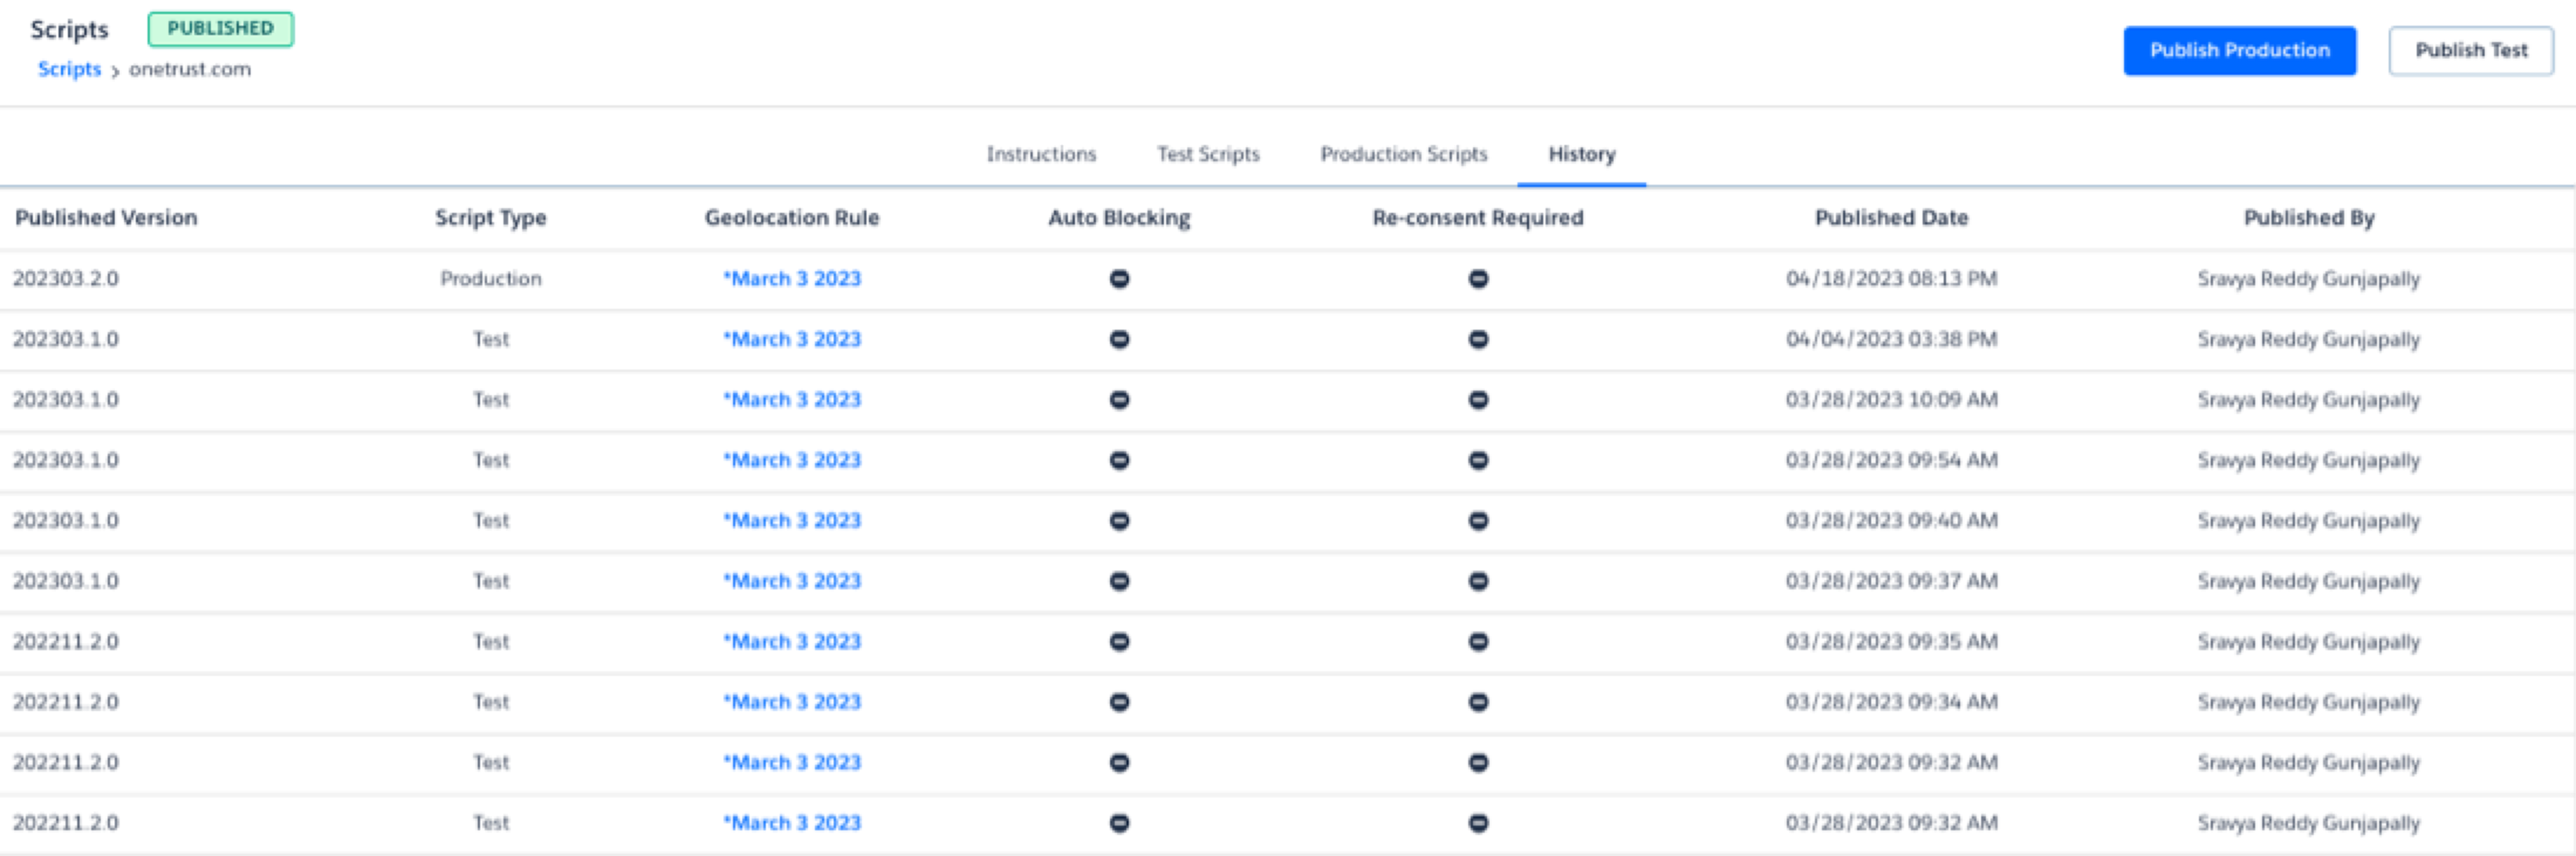Viewport: 2576px width, 856px height.
Task: Click Re-consent icon for 09:34 AM row
Action: 1478,702
